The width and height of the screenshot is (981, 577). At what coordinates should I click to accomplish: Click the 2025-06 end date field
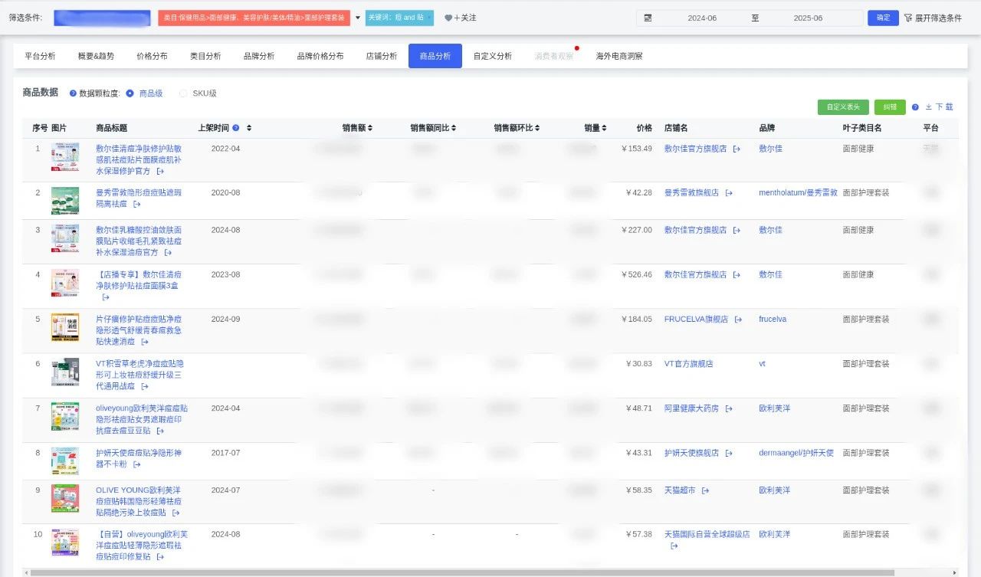808,18
